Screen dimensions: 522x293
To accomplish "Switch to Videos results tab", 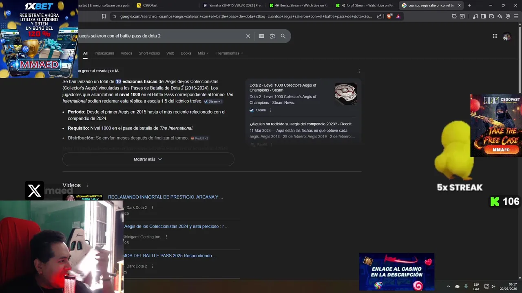I will pyautogui.click(x=126, y=53).
